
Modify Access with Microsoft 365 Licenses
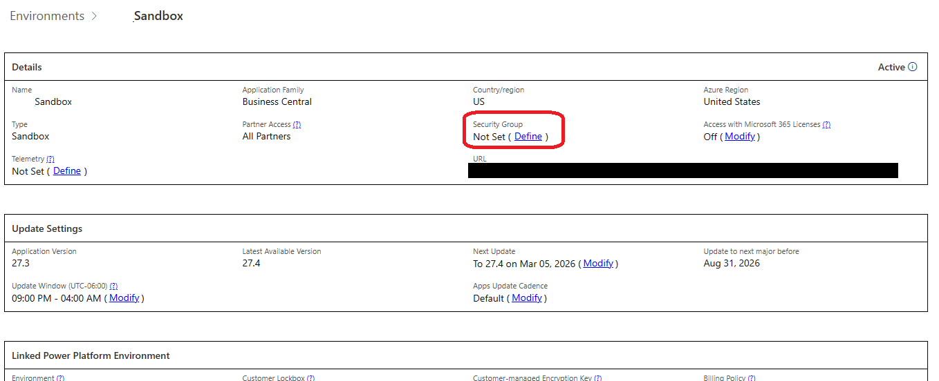point(740,137)
